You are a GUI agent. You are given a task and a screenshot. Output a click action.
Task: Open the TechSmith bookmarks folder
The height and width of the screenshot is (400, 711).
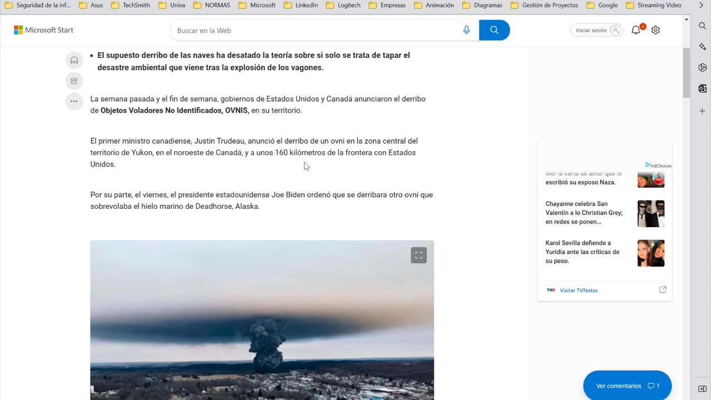(x=131, y=5)
